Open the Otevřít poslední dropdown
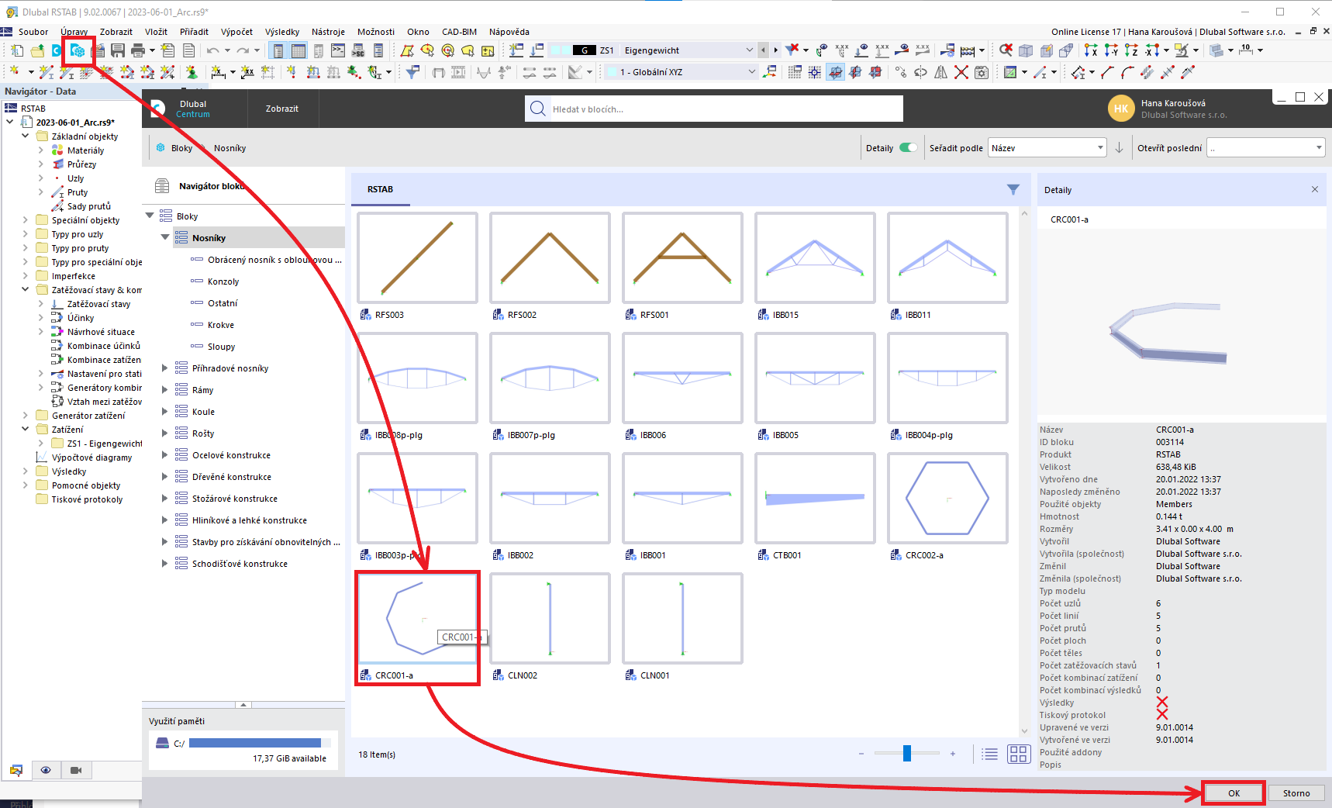Image resolution: width=1332 pixels, height=808 pixels. [x=1266, y=148]
